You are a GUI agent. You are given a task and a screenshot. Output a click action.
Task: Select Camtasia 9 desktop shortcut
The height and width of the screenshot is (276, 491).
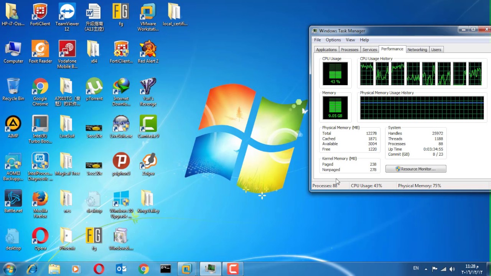148,127
